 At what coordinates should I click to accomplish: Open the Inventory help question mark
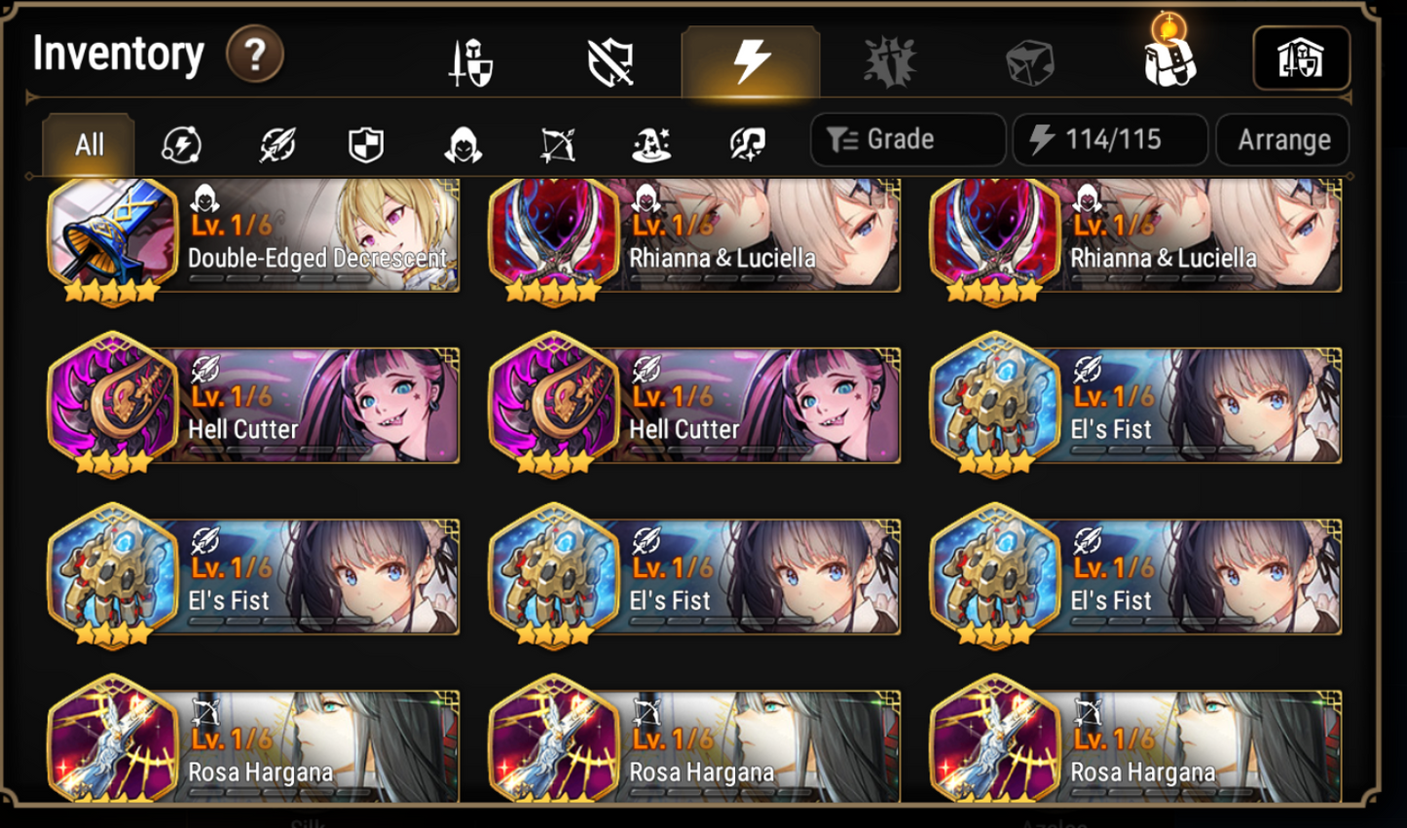[x=254, y=55]
